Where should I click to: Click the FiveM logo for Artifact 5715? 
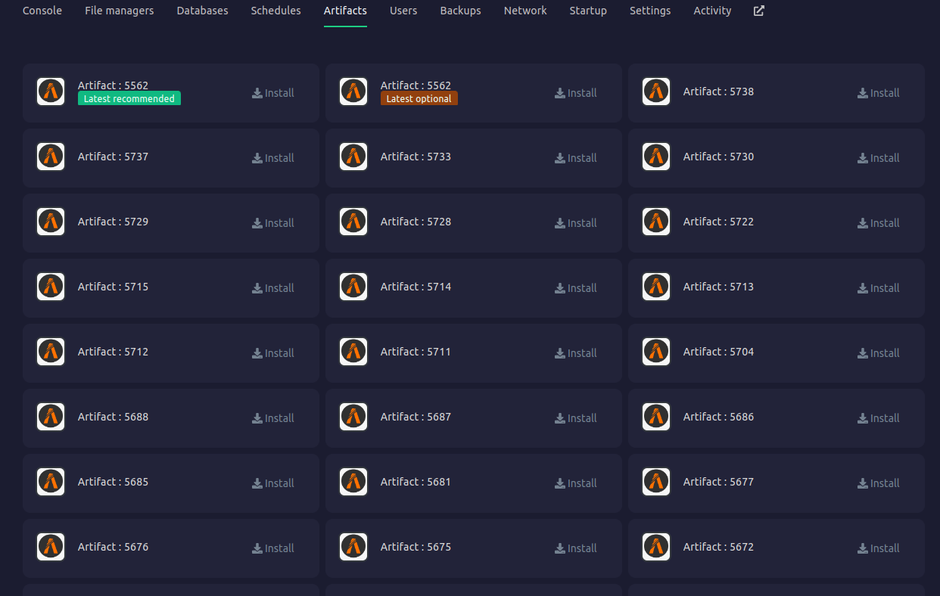point(51,287)
